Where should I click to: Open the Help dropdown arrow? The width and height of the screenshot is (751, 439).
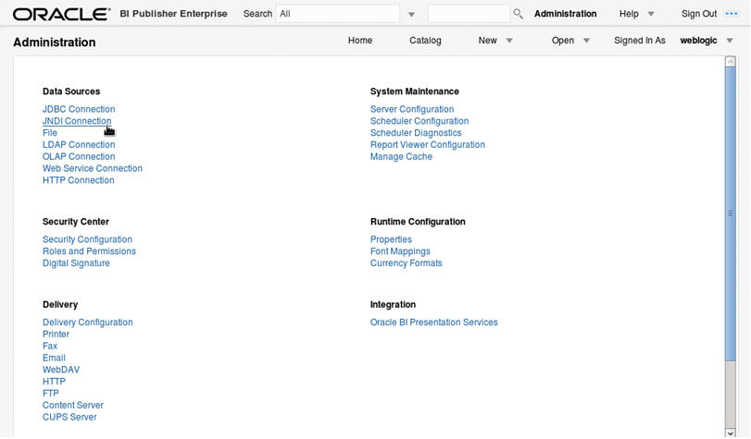[651, 14]
